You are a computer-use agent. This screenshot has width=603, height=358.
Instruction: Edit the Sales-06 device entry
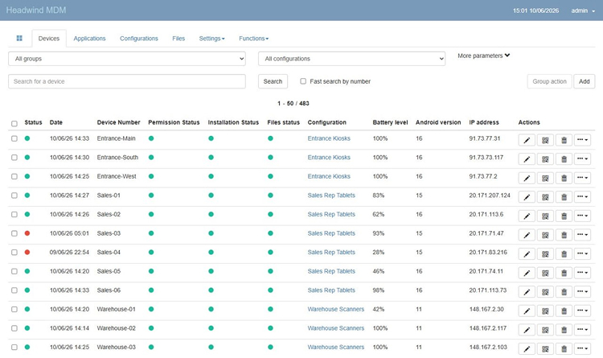point(527,292)
